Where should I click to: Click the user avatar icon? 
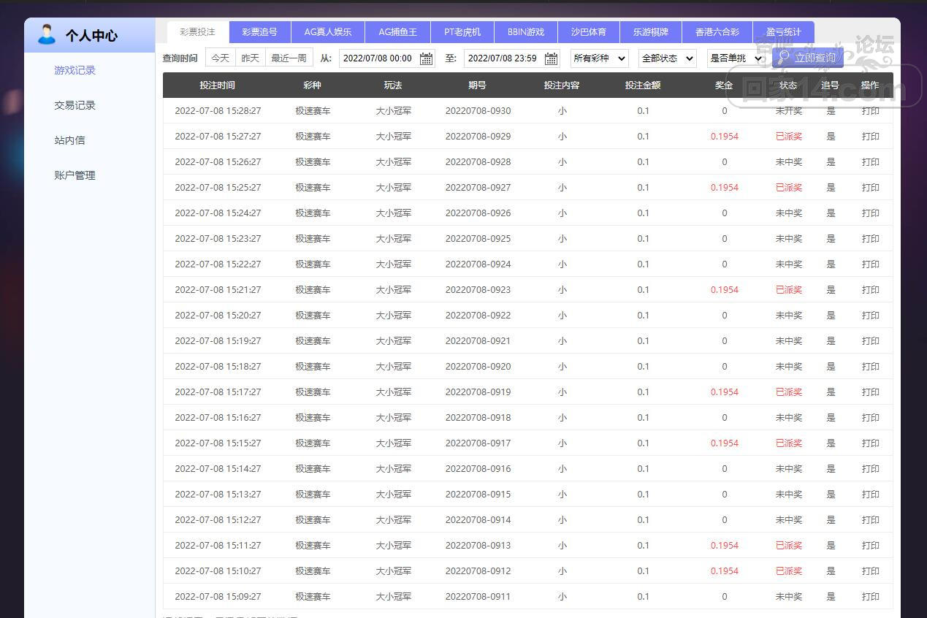(x=47, y=34)
